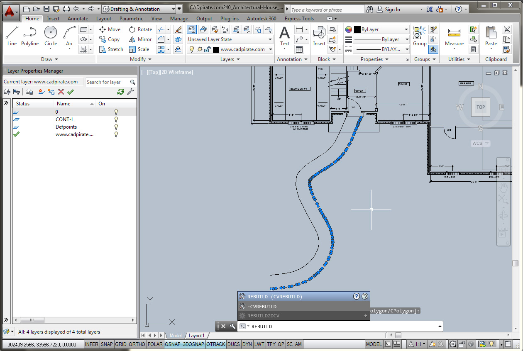523x351 pixels.
Task: Click the Insert block tool
Action: tap(319, 36)
